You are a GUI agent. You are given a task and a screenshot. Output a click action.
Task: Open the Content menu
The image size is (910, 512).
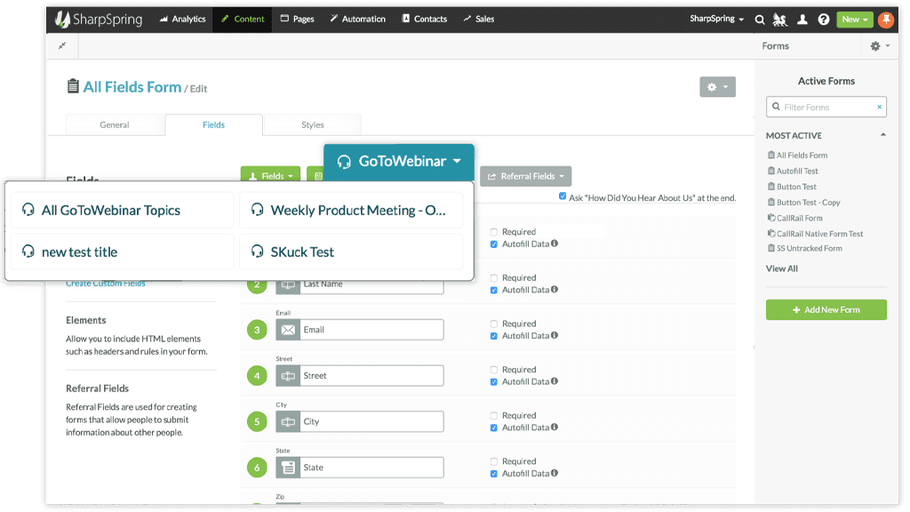(243, 20)
